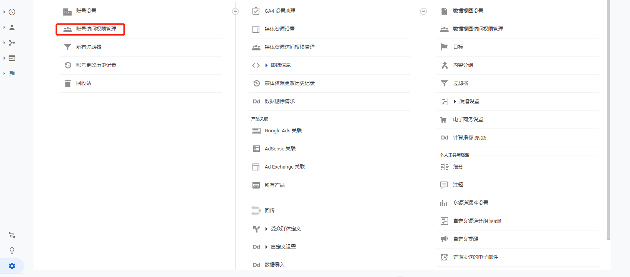Click the document icon beside 数据视图设置
Screen dimensions: 630x277
(x=444, y=11)
